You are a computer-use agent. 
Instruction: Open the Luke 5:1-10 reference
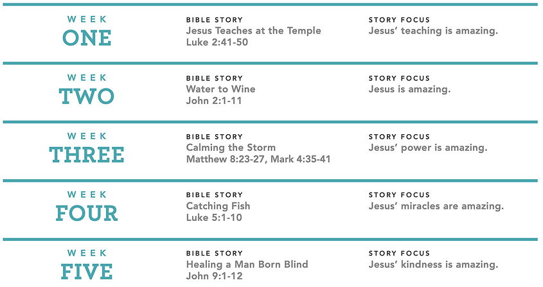[214, 218]
